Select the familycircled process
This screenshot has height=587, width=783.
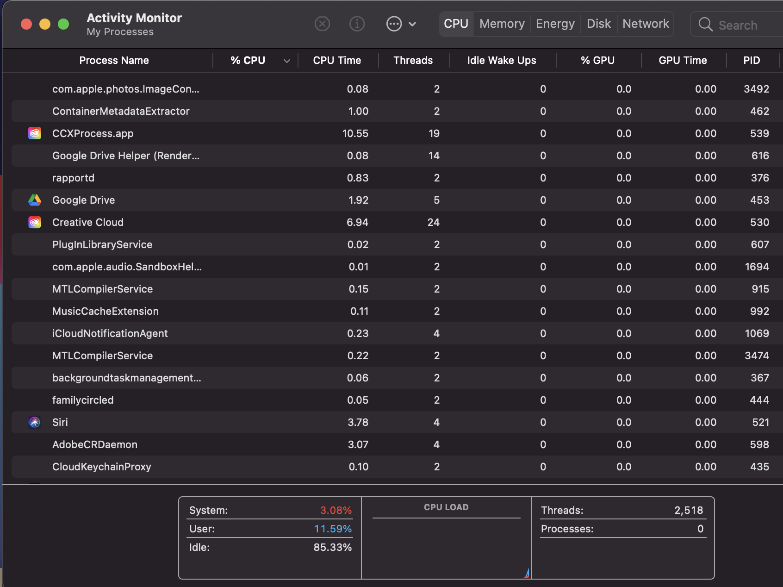pyautogui.click(x=83, y=400)
